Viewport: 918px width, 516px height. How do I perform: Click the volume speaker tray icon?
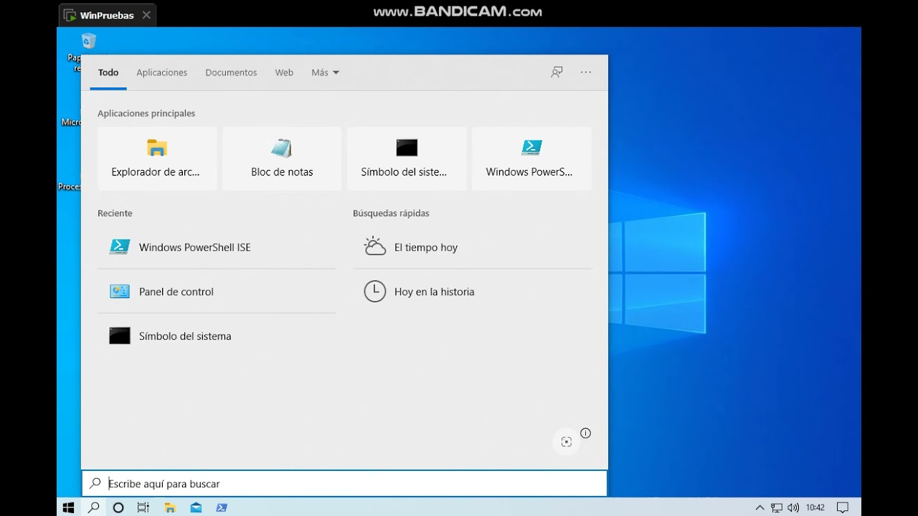click(x=793, y=507)
